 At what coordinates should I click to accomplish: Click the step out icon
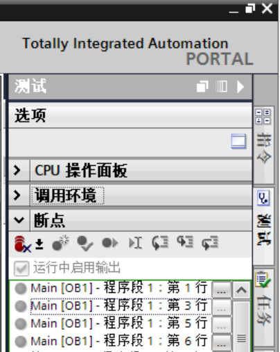point(185,242)
